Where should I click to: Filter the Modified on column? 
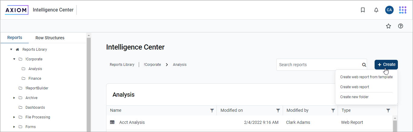click(x=278, y=111)
